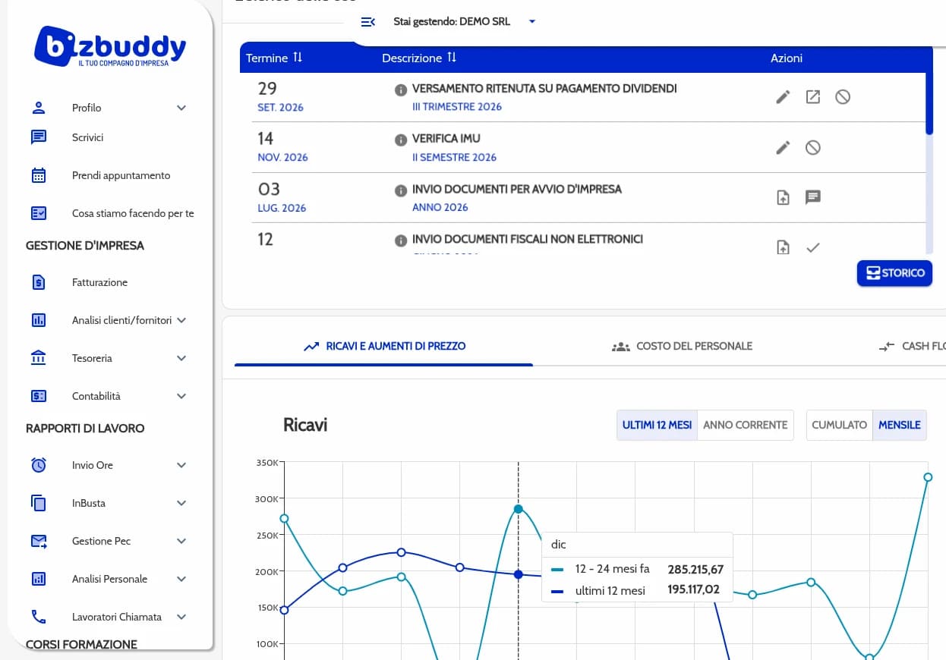The height and width of the screenshot is (660, 946).
Task: Click block icon for VERIFICA IMU row
Action: 813,147
